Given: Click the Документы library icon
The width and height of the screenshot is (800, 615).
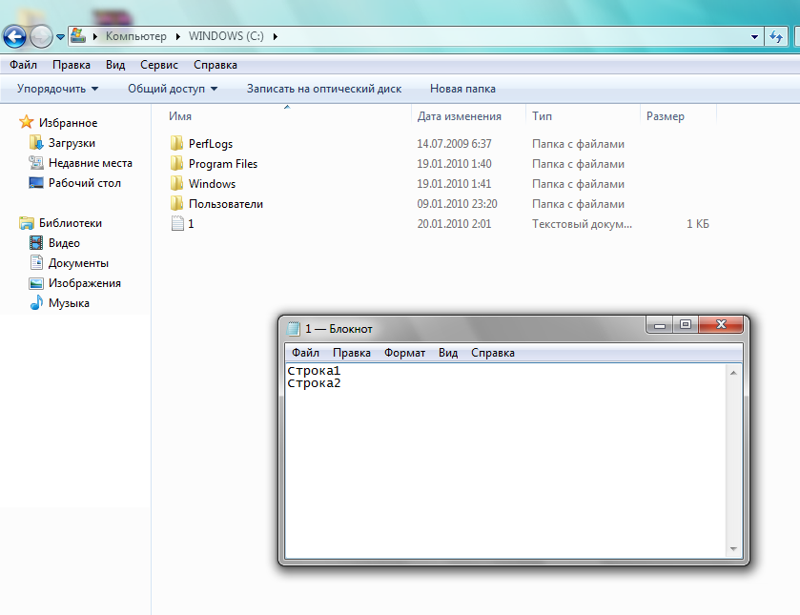Looking at the screenshot, I should point(35,262).
